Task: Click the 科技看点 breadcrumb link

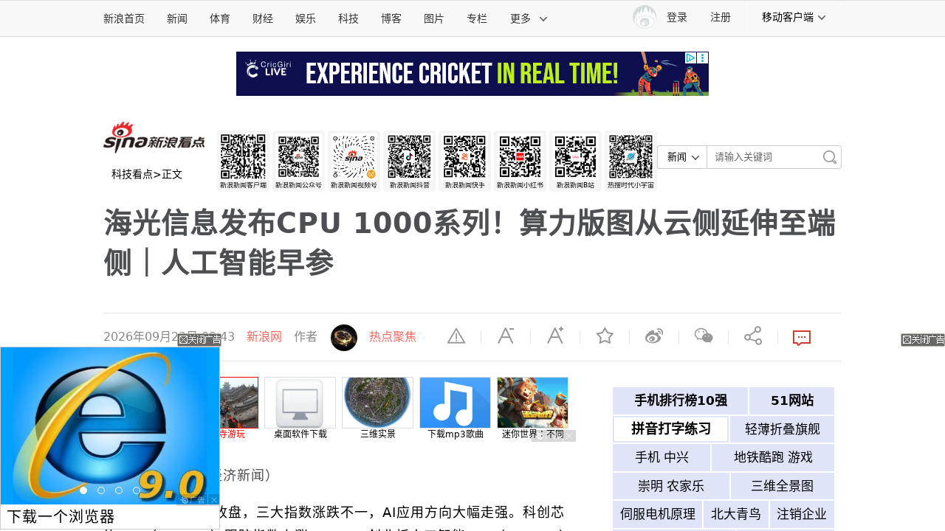Action: click(x=132, y=174)
